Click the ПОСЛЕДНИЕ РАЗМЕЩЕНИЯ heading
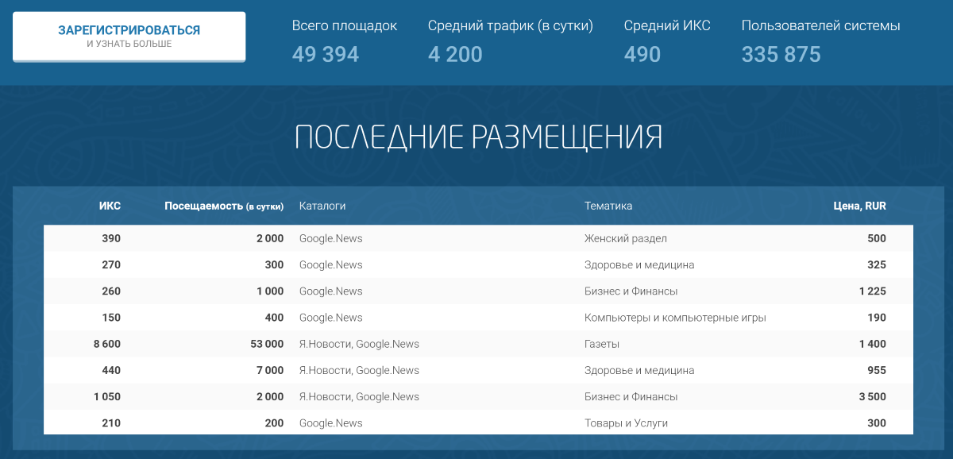Image resolution: width=953 pixels, height=459 pixels. pos(478,137)
